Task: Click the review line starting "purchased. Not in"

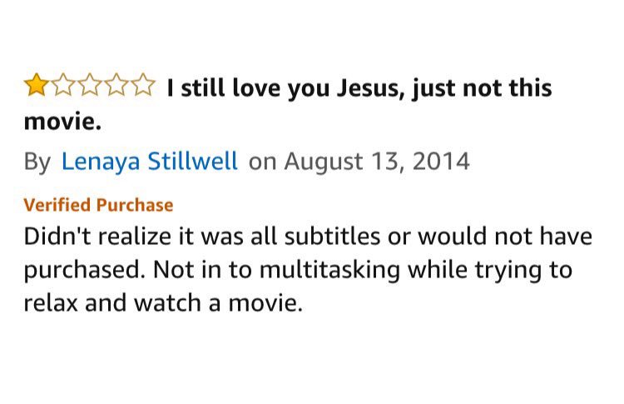Action: [x=298, y=270]
